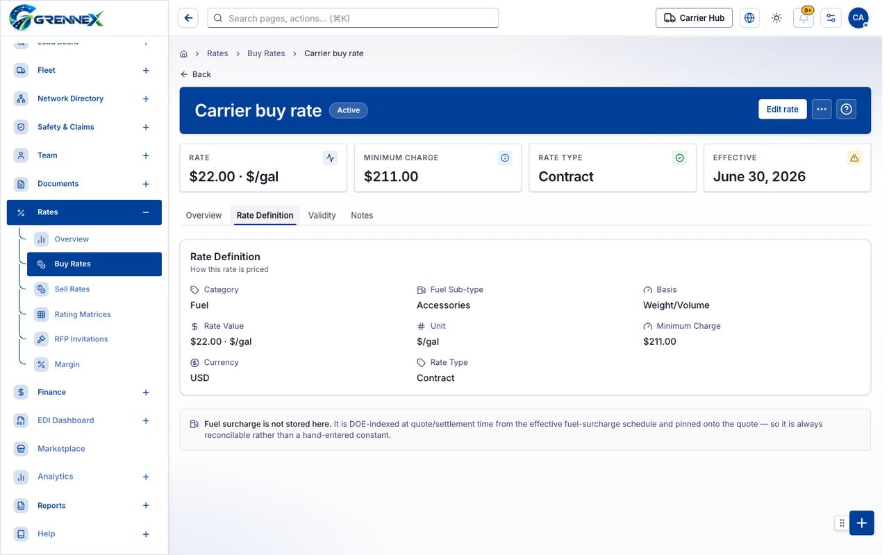Screen dimensions: 889x555
Task: Collapse the Rates sidebar section
Action: coord(146,212)
